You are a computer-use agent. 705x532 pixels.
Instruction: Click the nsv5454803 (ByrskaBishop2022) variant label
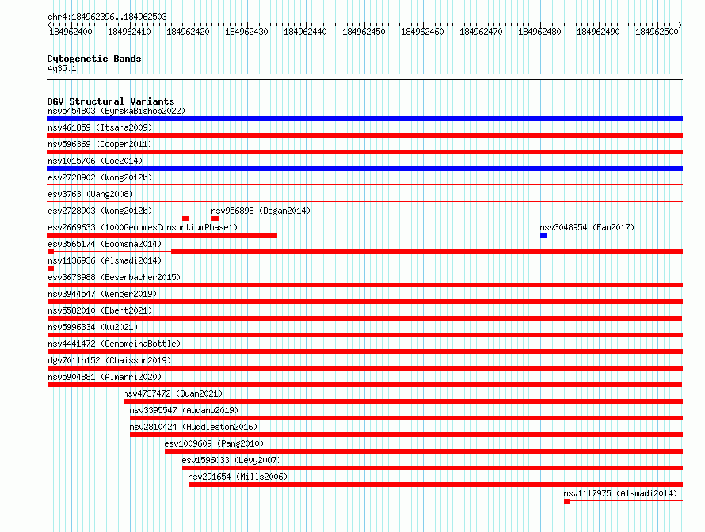pyautogui.click(x=116, y=111)
